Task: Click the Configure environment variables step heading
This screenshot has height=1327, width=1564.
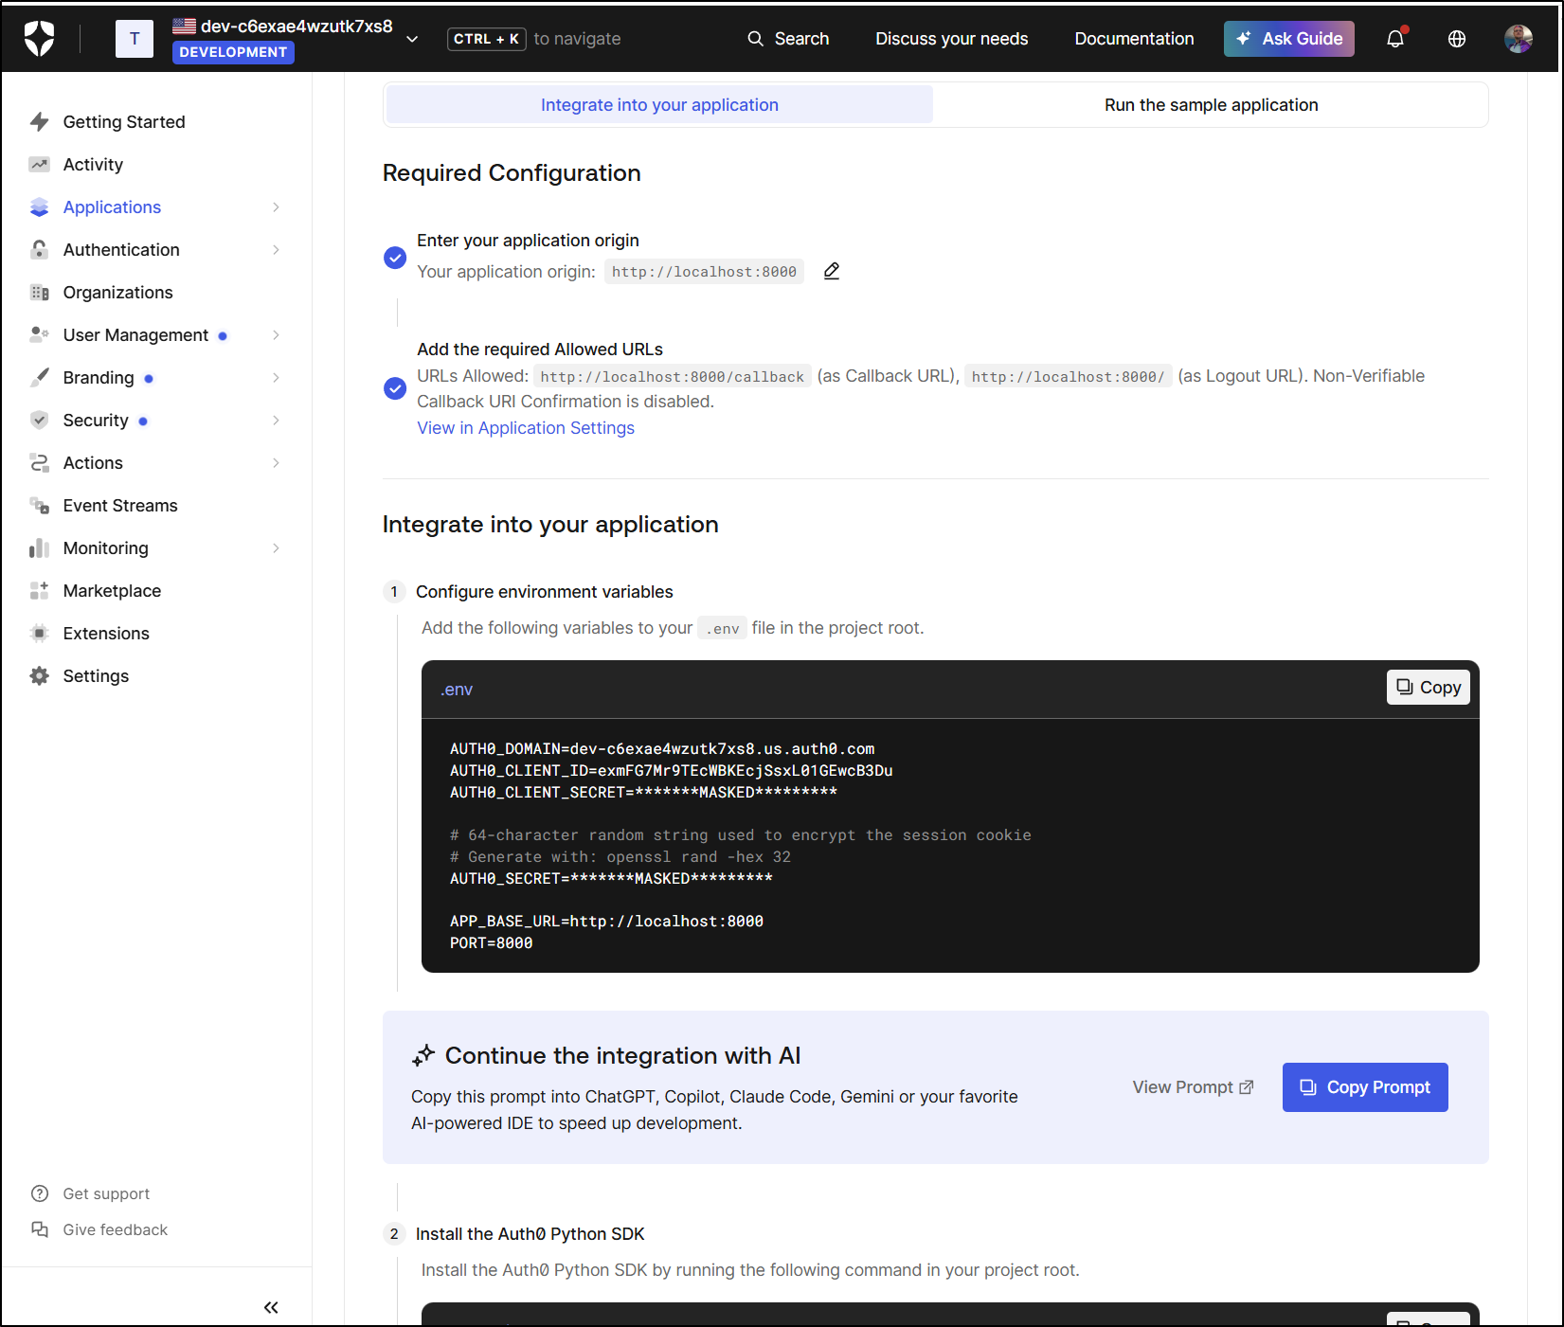Action: click(544, 592)
